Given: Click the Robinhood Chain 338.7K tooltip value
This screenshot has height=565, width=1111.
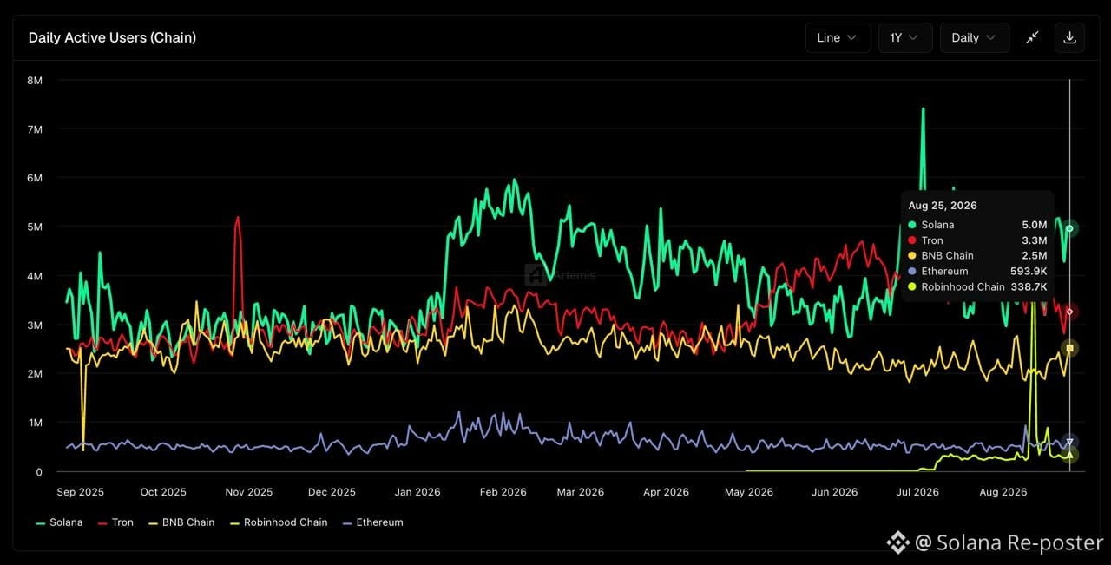Looking at the screenshot, I should [1029, 286].
